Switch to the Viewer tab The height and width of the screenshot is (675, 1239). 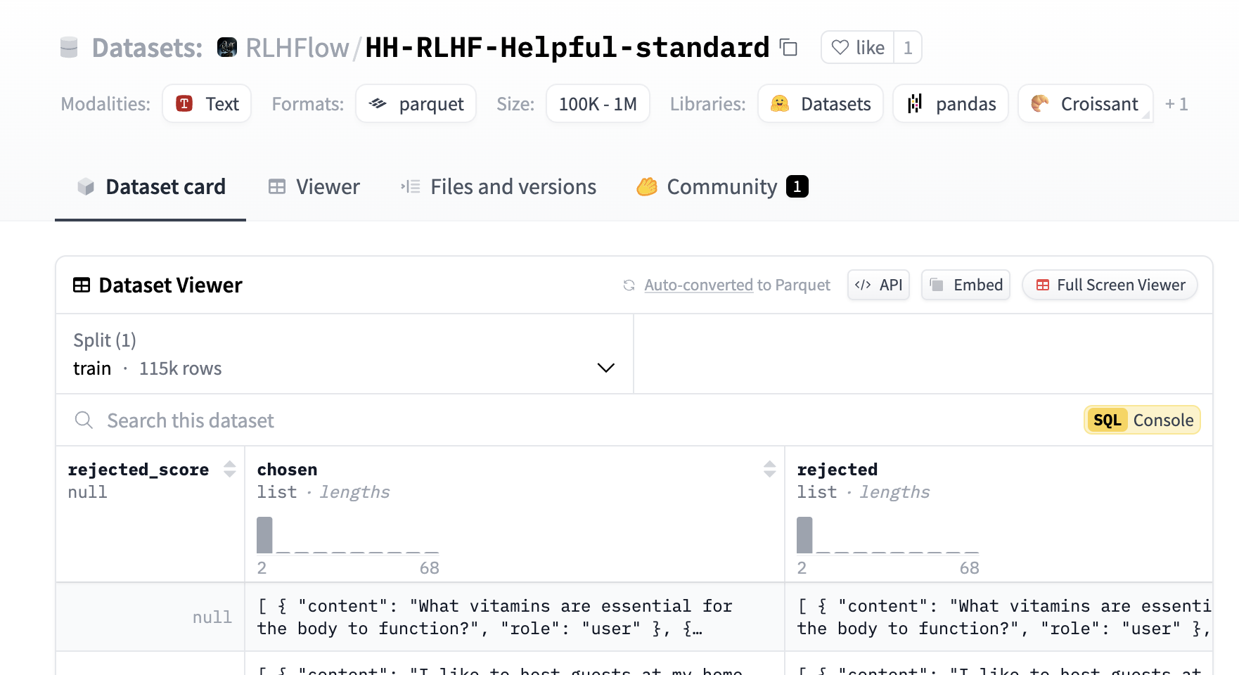(314, 186)
